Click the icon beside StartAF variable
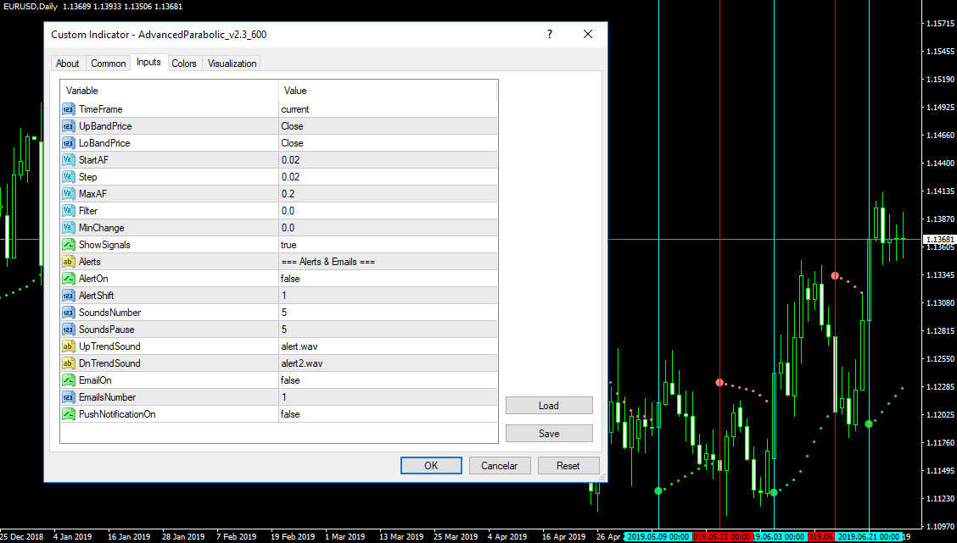This screenshot has width=957, height=543. pos(69,159)
